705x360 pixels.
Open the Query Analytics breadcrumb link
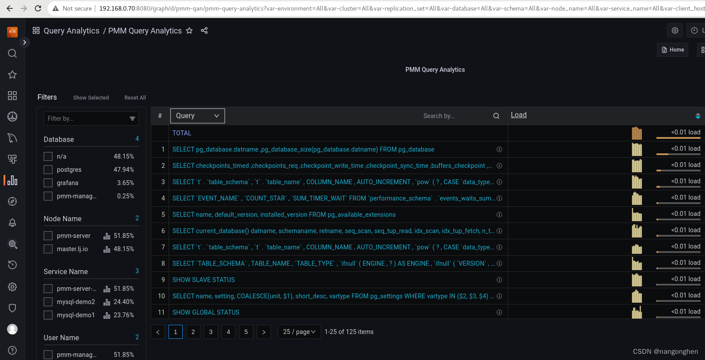pyautogui.click(x=71, y=31)
